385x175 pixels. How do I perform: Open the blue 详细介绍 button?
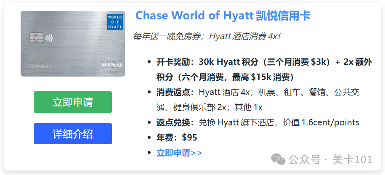[x=73, y=134]
